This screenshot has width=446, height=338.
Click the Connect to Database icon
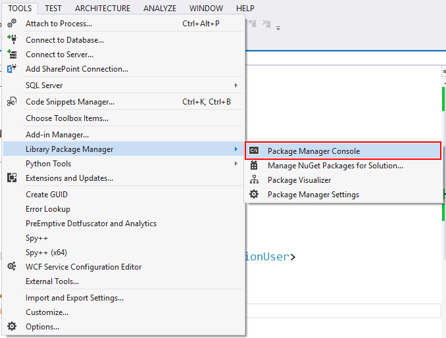pyautogui.click(x=12, y=39)
